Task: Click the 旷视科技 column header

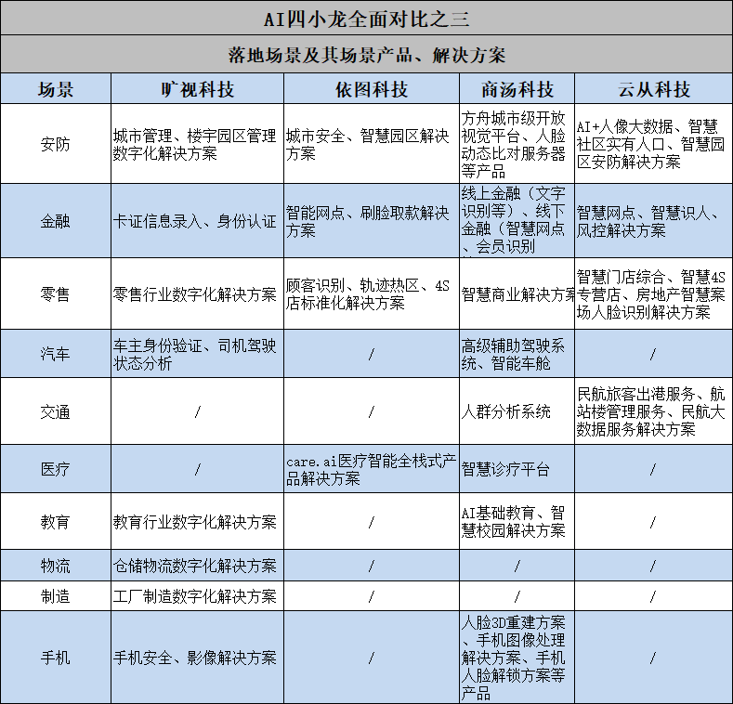Action: (197, 89)
